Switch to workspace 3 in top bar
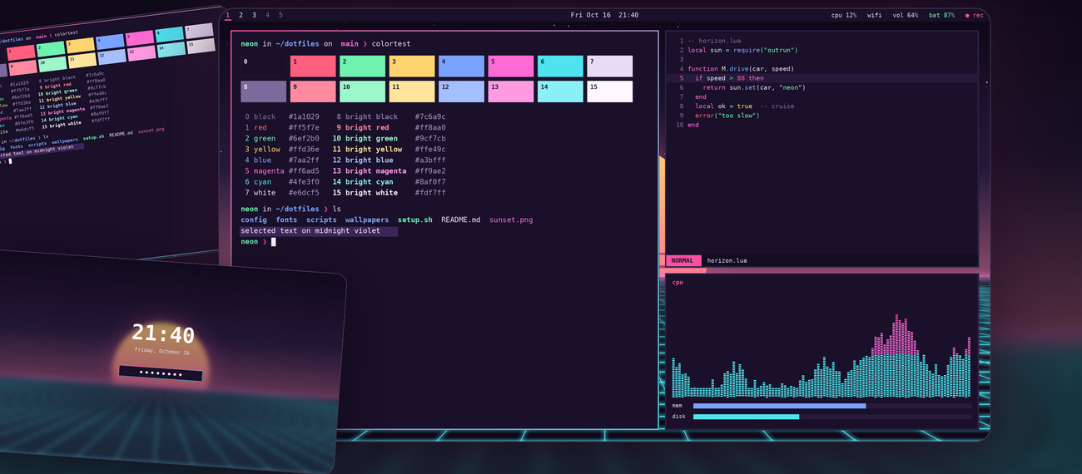The width and height of the screenshot is (1082, 474). (255, 15)
